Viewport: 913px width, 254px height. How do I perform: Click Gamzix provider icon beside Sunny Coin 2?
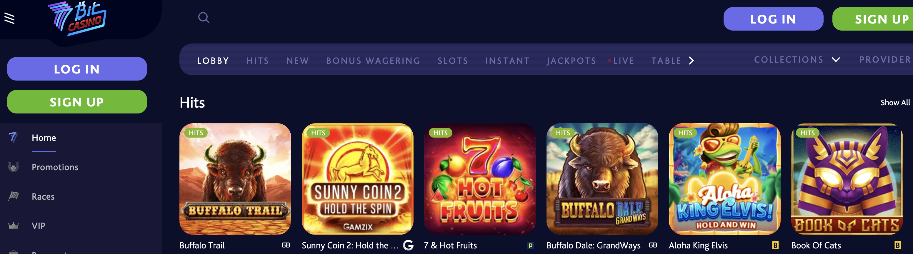(408, 245)
